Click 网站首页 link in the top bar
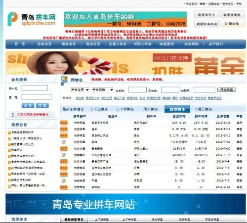This screenshot has height=223, width=247. coord(191,4)
